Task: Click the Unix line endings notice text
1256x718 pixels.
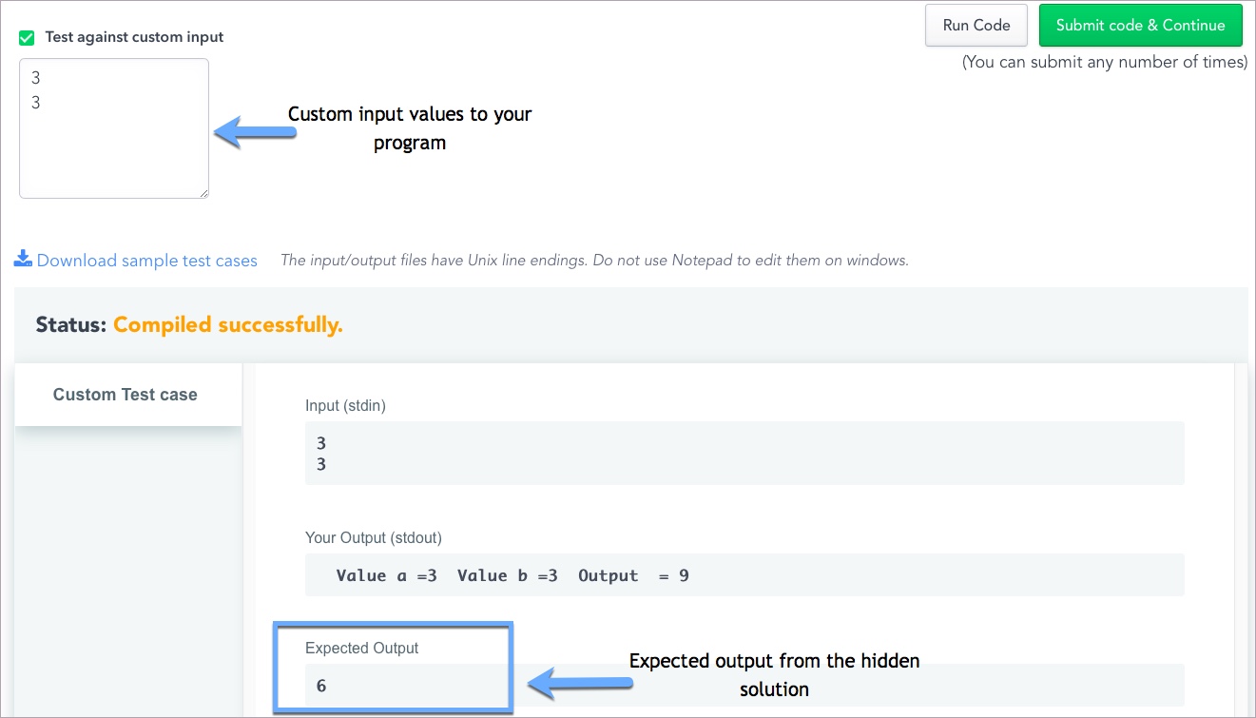Action: 594,261
